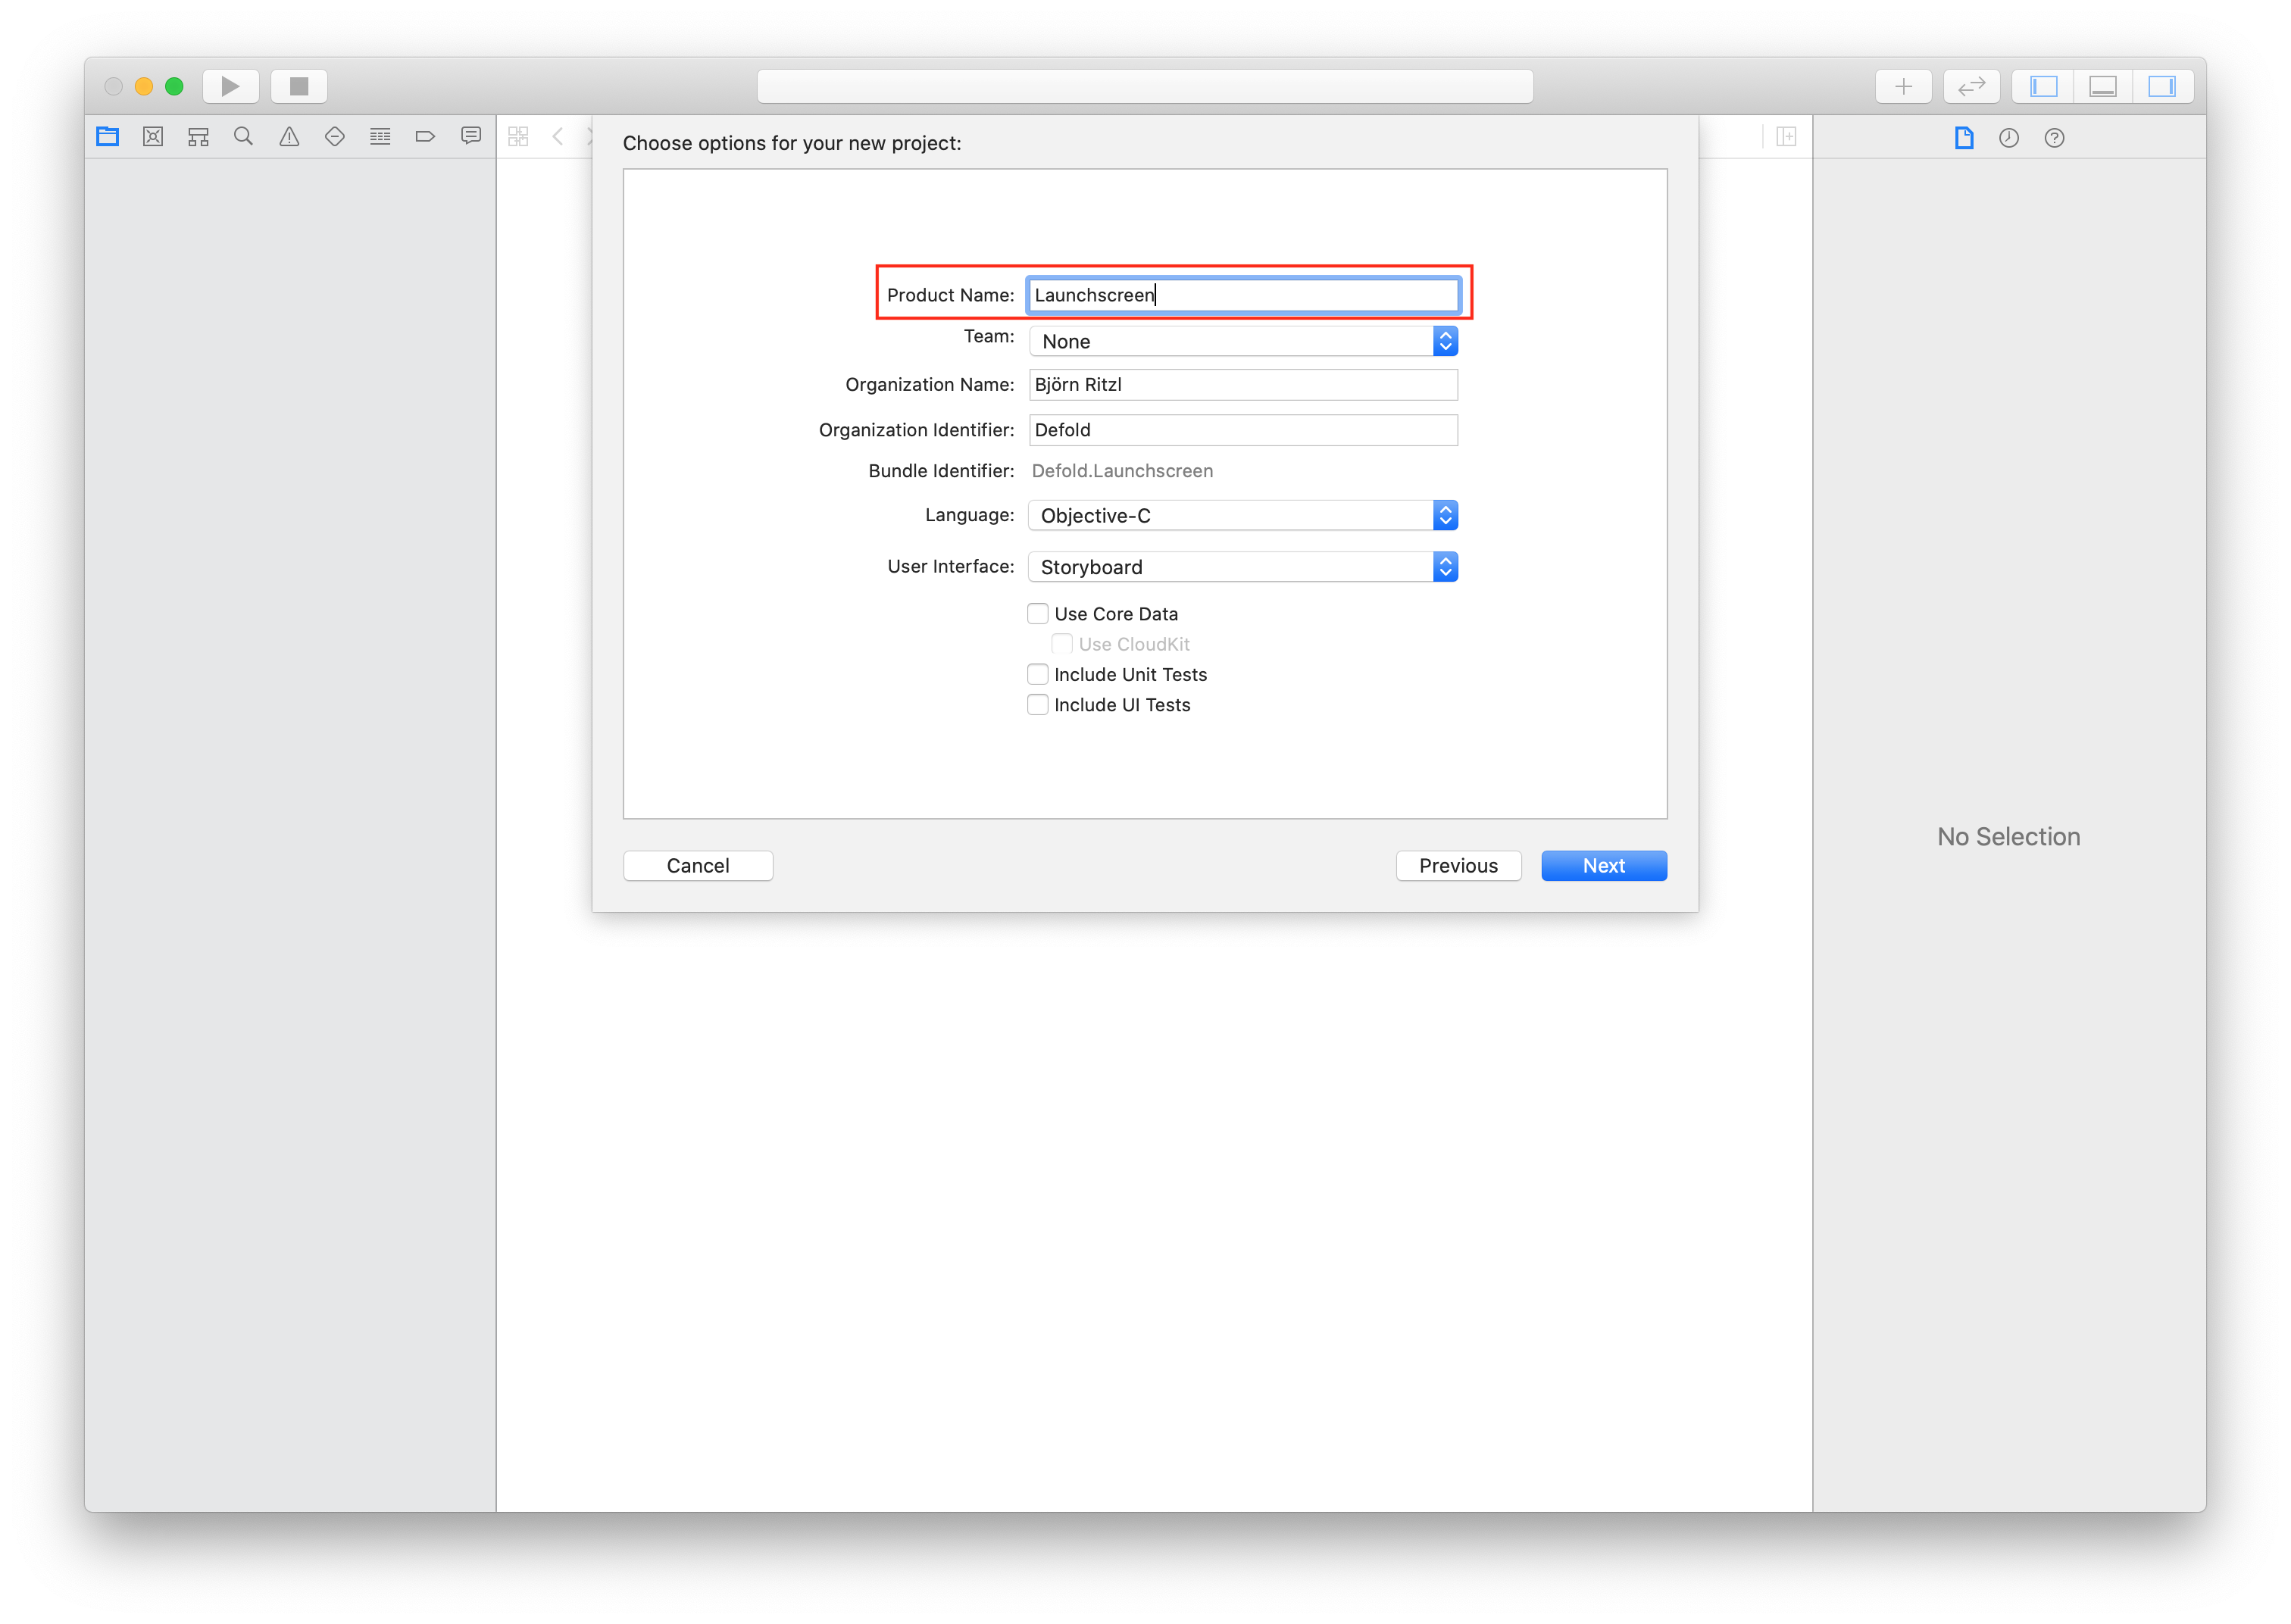This screenshot has width=2291, height=1624.
Task: Toggle the right inspector panel visibility
Action: tap(2162, 85)
